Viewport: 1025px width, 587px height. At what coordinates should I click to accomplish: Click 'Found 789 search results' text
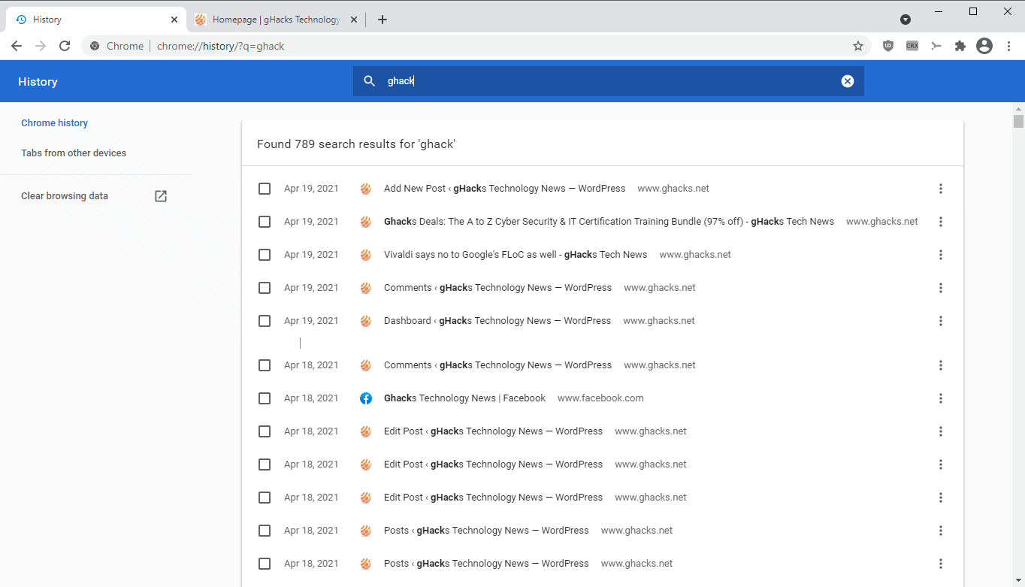[356, 144]
